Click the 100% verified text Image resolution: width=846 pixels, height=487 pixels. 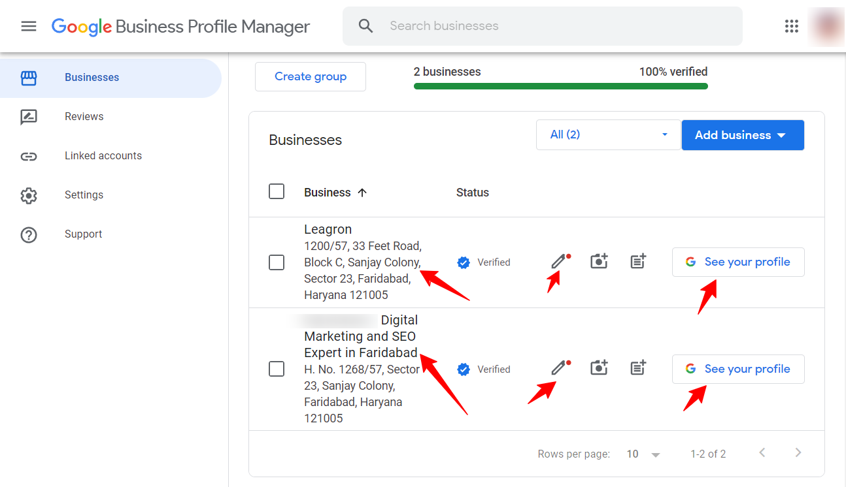click(x=673, y=72)
